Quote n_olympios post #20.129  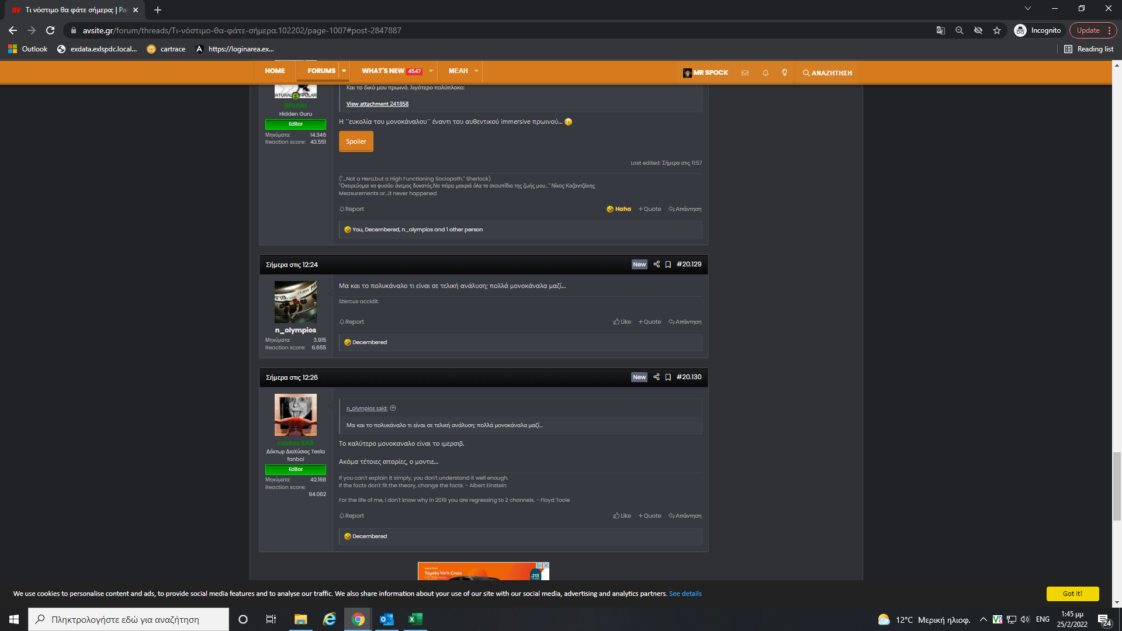(x=650, y=322)
